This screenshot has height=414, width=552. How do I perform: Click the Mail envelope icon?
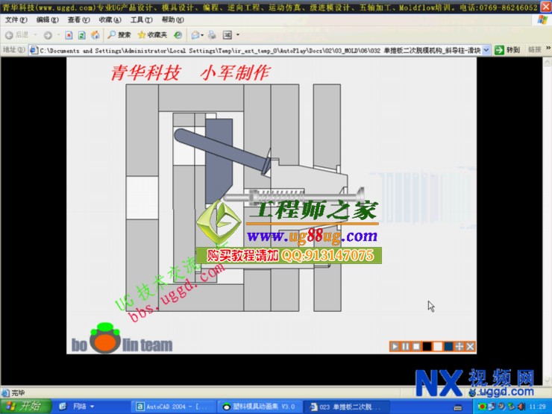coord(195,35)
